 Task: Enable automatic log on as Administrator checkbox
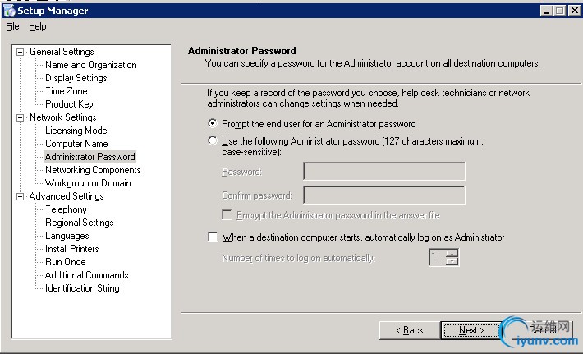213,237
